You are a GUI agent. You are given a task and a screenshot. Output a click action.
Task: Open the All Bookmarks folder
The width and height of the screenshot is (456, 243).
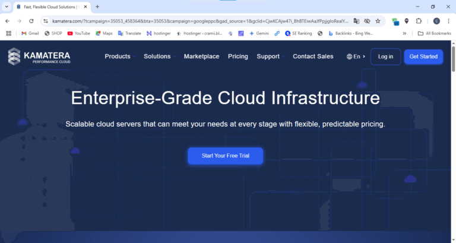[435, 33]
